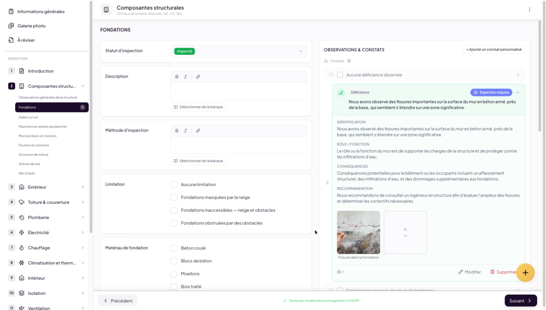Click Suivant button

(520, 301)
